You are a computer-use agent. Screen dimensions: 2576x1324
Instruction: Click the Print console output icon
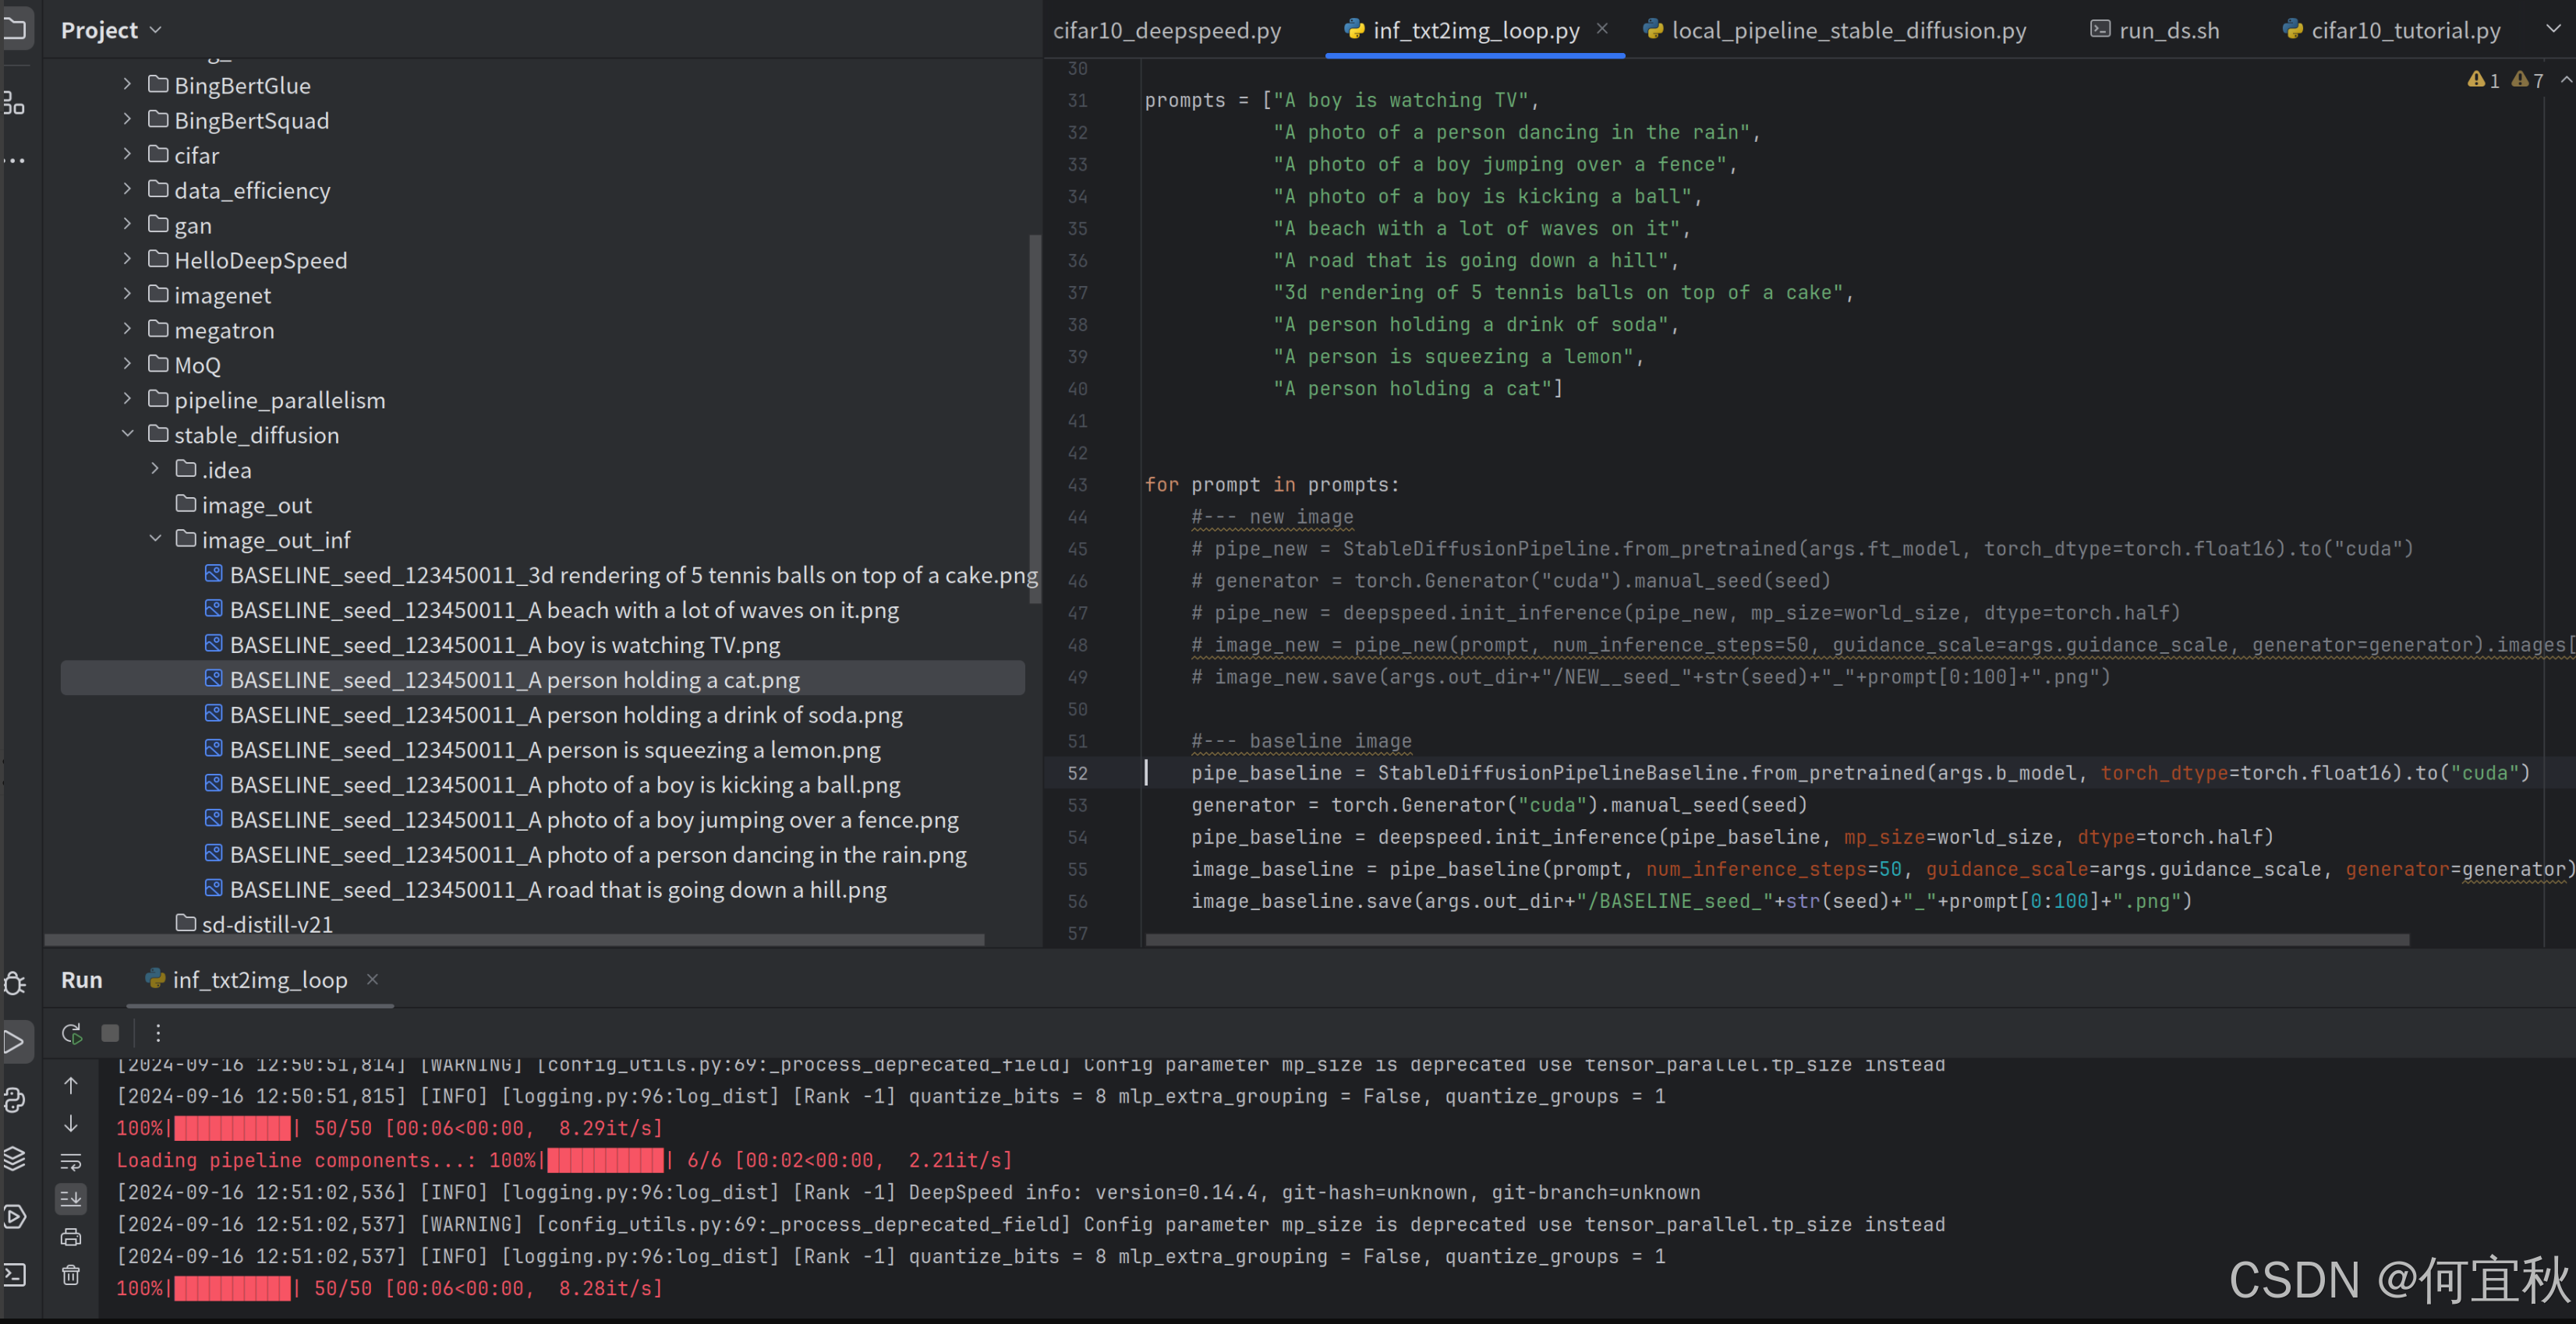pyautogui.click(x=71, y=1237)
